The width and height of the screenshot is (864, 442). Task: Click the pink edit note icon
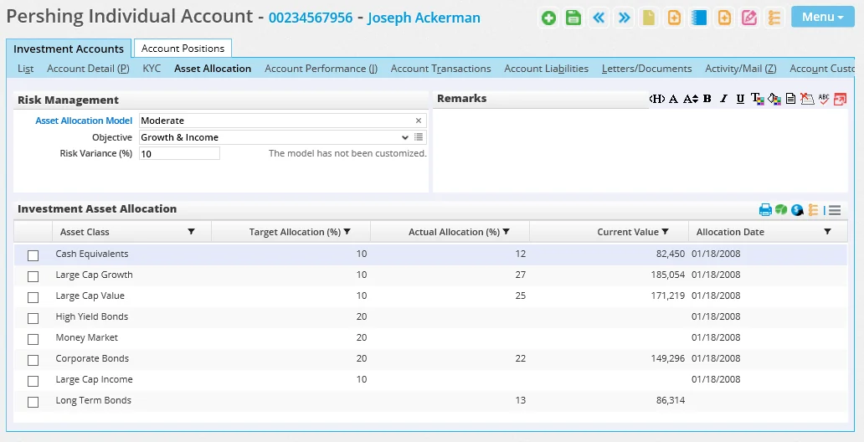749,18
